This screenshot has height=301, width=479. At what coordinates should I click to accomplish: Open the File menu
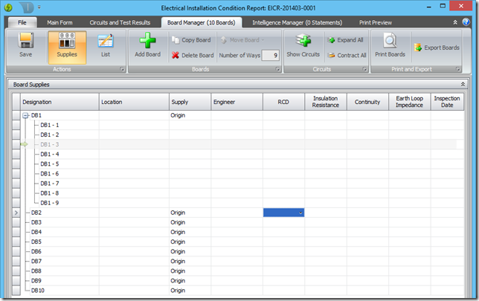coord(22,22)
